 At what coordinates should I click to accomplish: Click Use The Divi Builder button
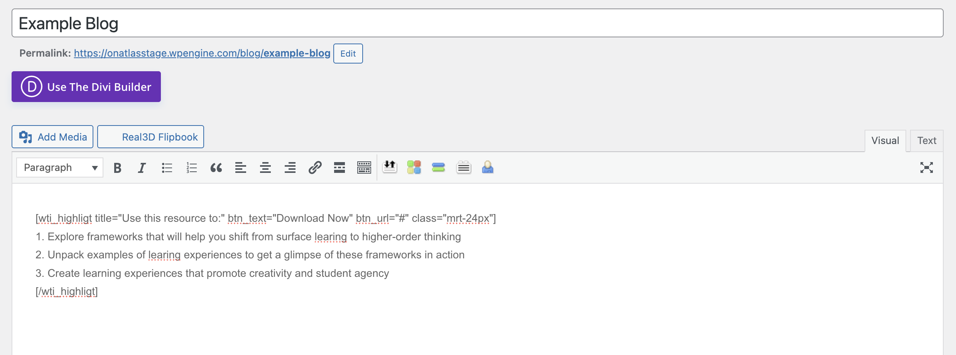(86, 87)
